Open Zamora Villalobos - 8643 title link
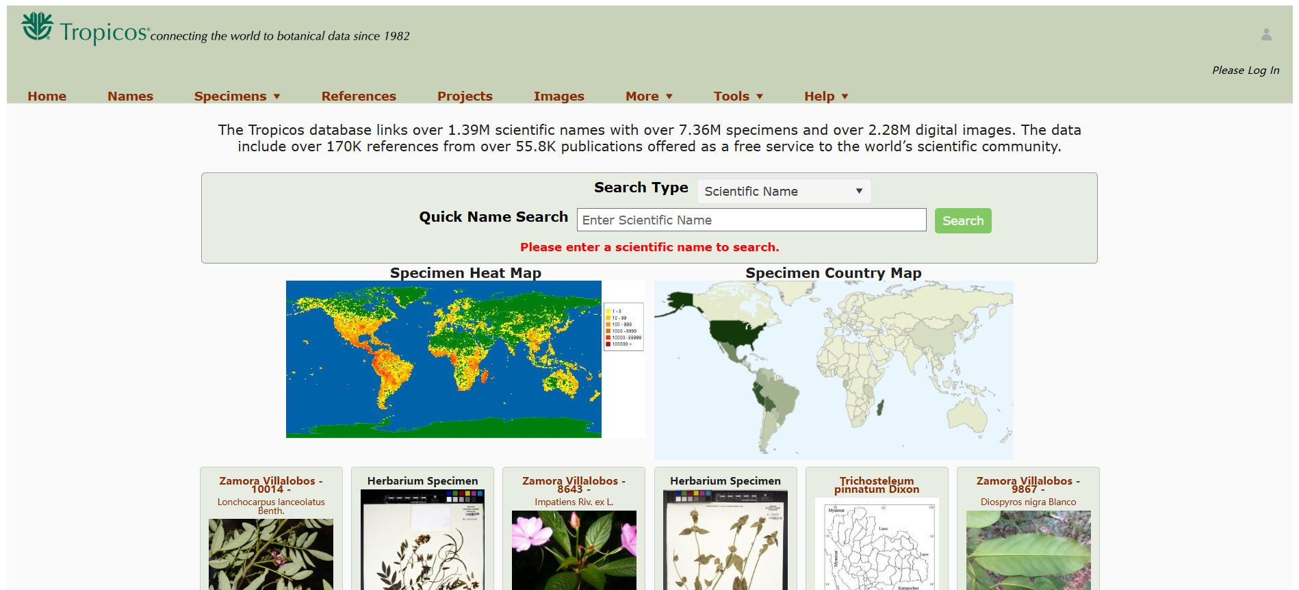 574,485
